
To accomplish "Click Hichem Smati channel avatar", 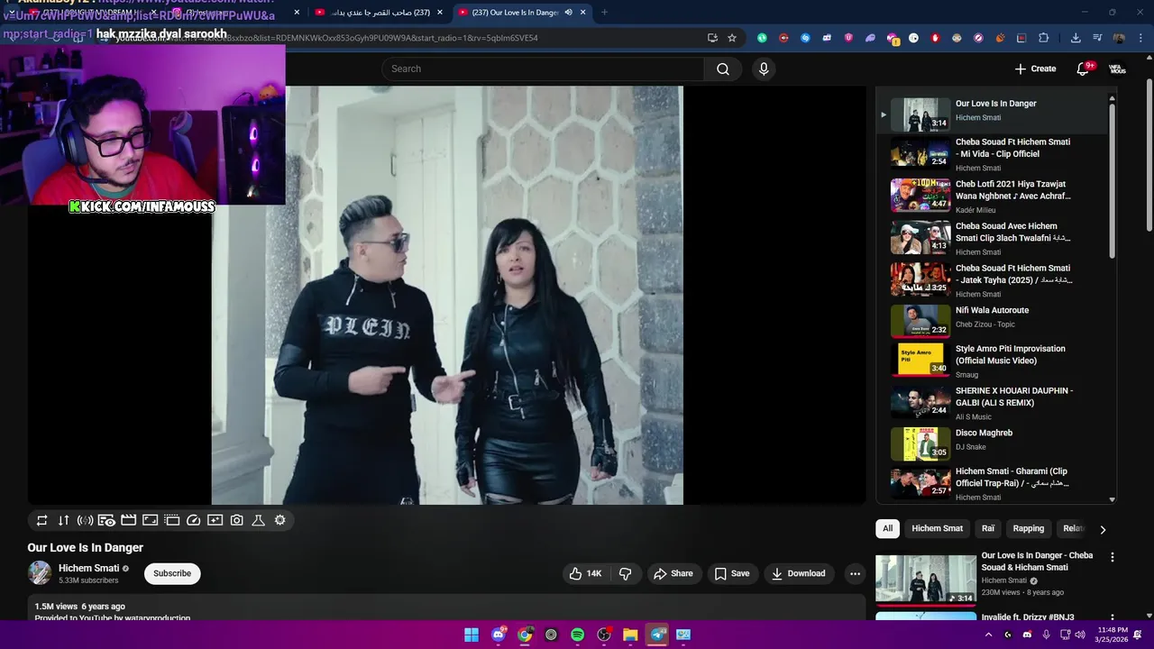I will click(x=40, y=573).
